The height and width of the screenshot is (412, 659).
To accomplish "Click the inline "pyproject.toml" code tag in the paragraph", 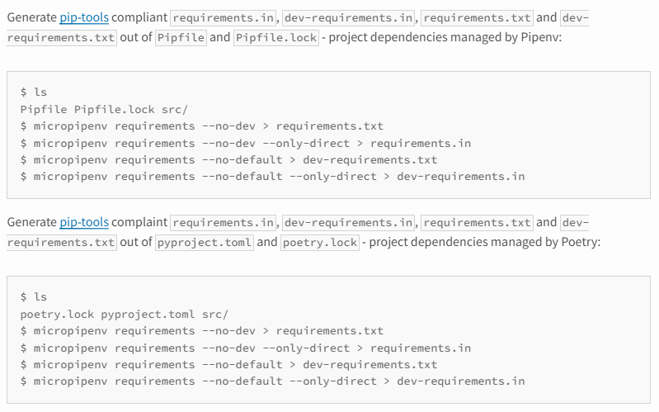I will pyautogui.click(x=205, y=243).
